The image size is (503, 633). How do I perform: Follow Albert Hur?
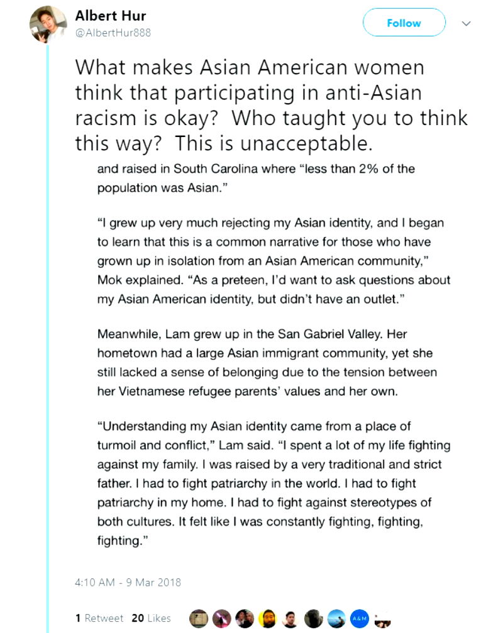[404, 23]
